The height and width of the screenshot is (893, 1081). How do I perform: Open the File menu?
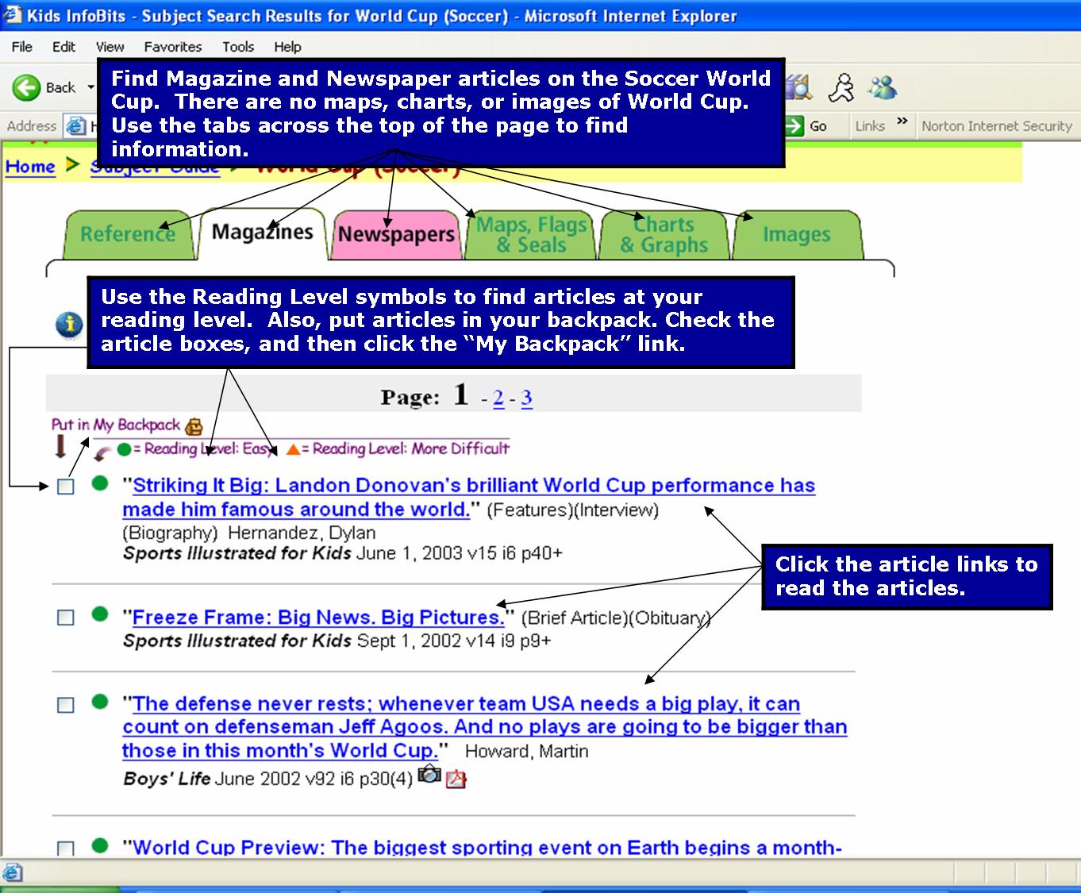22,47
